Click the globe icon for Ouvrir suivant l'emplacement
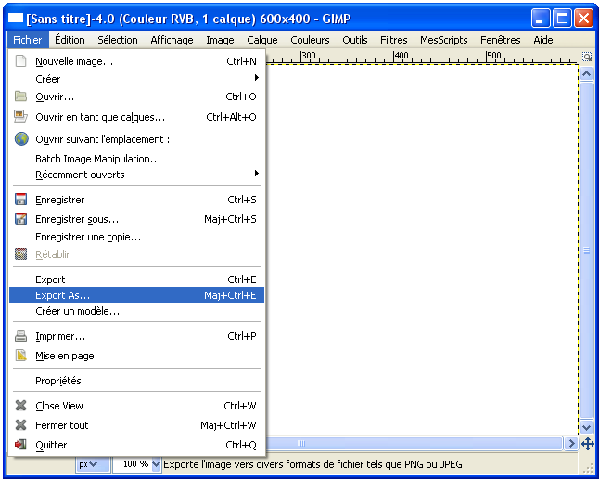599x480 pixels. (21, 139)
